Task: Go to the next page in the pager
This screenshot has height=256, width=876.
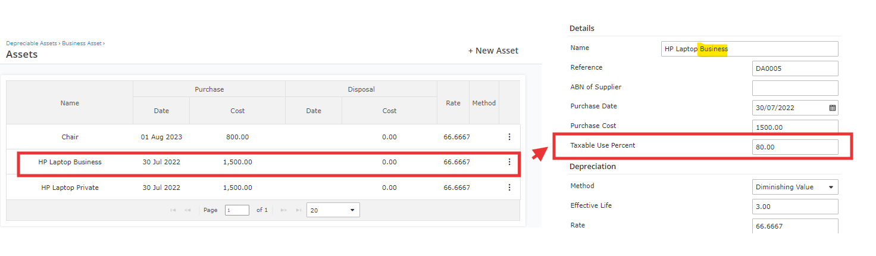Action: tap(284, 210)
